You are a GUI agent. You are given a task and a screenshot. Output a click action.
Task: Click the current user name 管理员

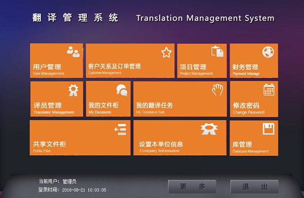[69, 181]
